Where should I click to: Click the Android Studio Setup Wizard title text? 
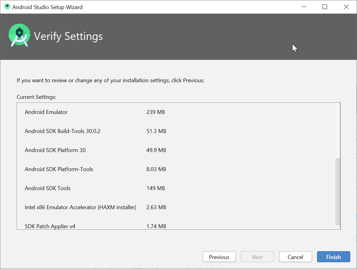pos(47,7)
